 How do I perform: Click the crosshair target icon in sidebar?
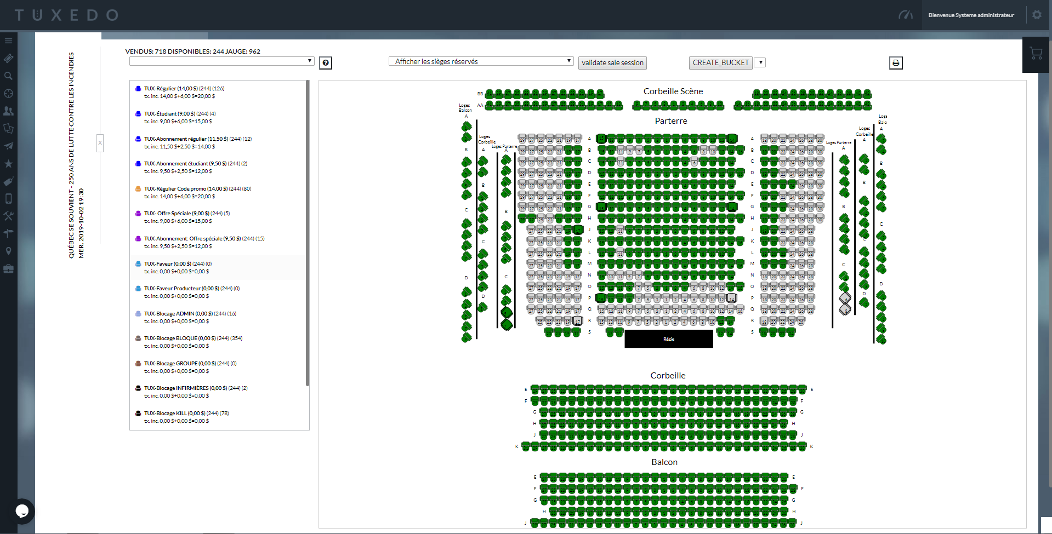coord(8,93)
